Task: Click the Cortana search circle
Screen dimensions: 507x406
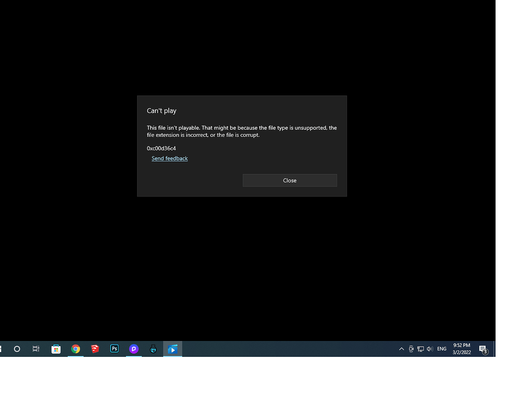Action: tap(17, 349)
